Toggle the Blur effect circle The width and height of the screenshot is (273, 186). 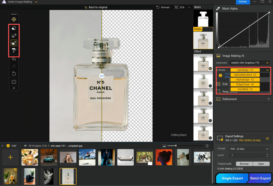click(x=210, y=103)
